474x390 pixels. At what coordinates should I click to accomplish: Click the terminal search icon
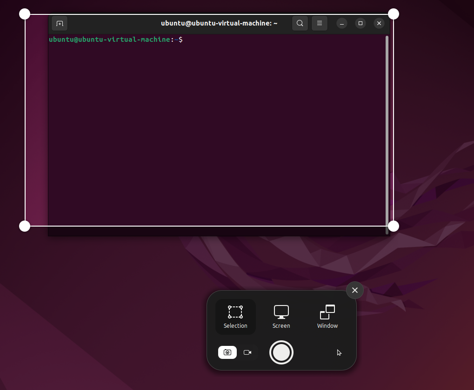click(x=300, y=23)
